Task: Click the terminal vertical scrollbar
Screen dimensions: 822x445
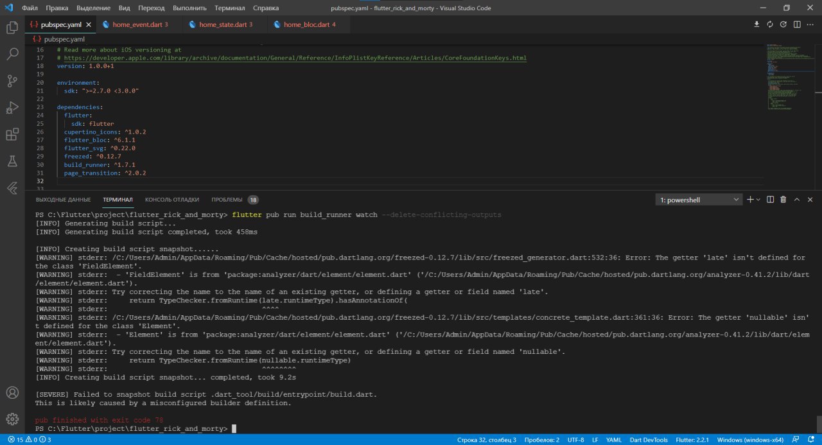Action: [818, 424]
